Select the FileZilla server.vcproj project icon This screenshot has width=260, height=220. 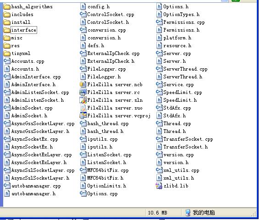(83, 115)
